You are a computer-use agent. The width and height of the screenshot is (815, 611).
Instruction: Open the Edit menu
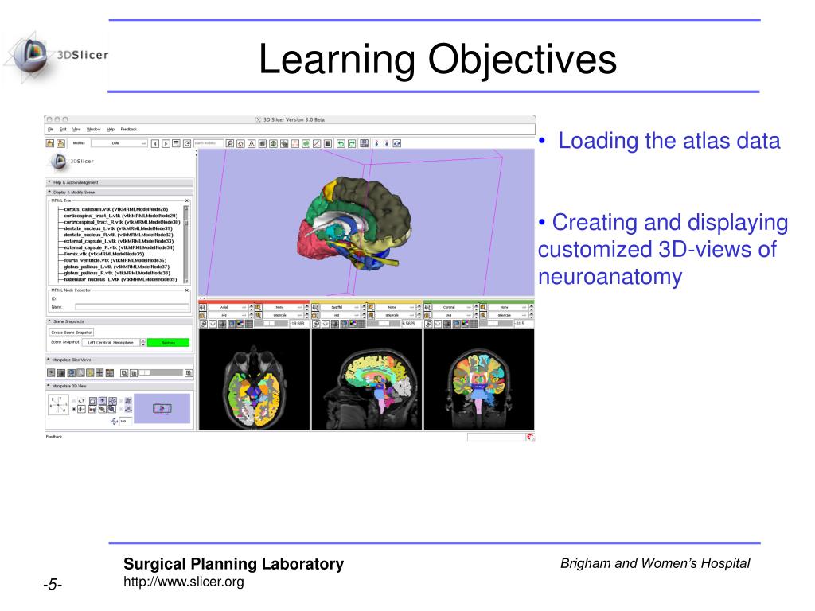coord(63,130)
